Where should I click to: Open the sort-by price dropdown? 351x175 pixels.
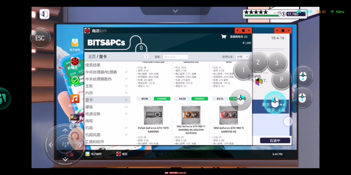(x=242, y=57)
